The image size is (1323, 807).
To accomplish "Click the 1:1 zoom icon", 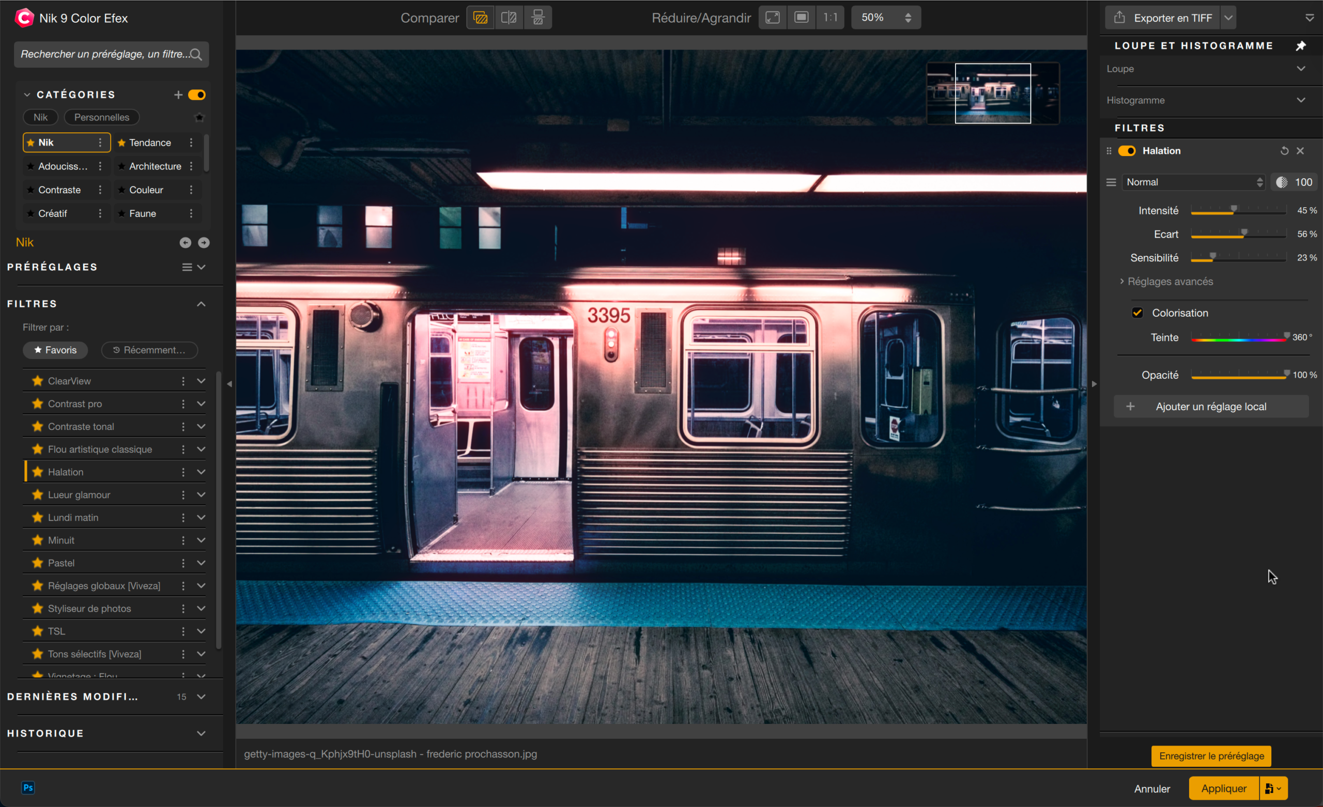I will click(830, 18).
